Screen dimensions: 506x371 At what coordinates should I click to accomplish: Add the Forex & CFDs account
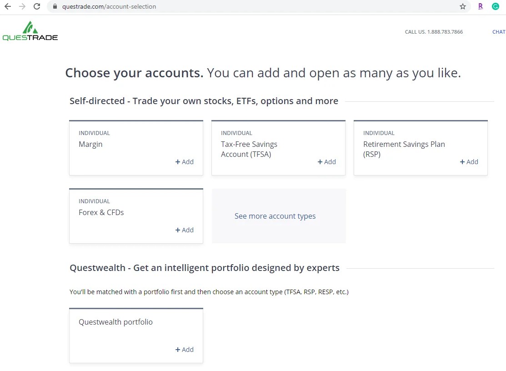184,230
